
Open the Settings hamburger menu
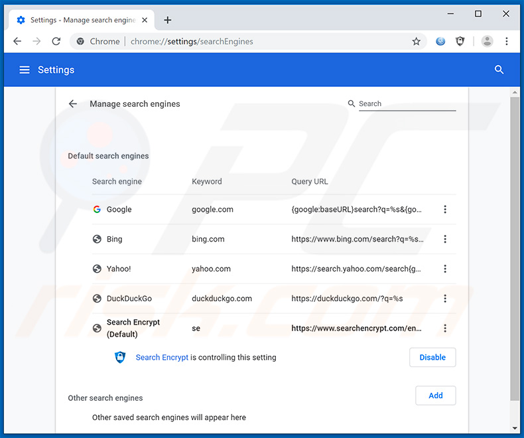click(25, 70)
